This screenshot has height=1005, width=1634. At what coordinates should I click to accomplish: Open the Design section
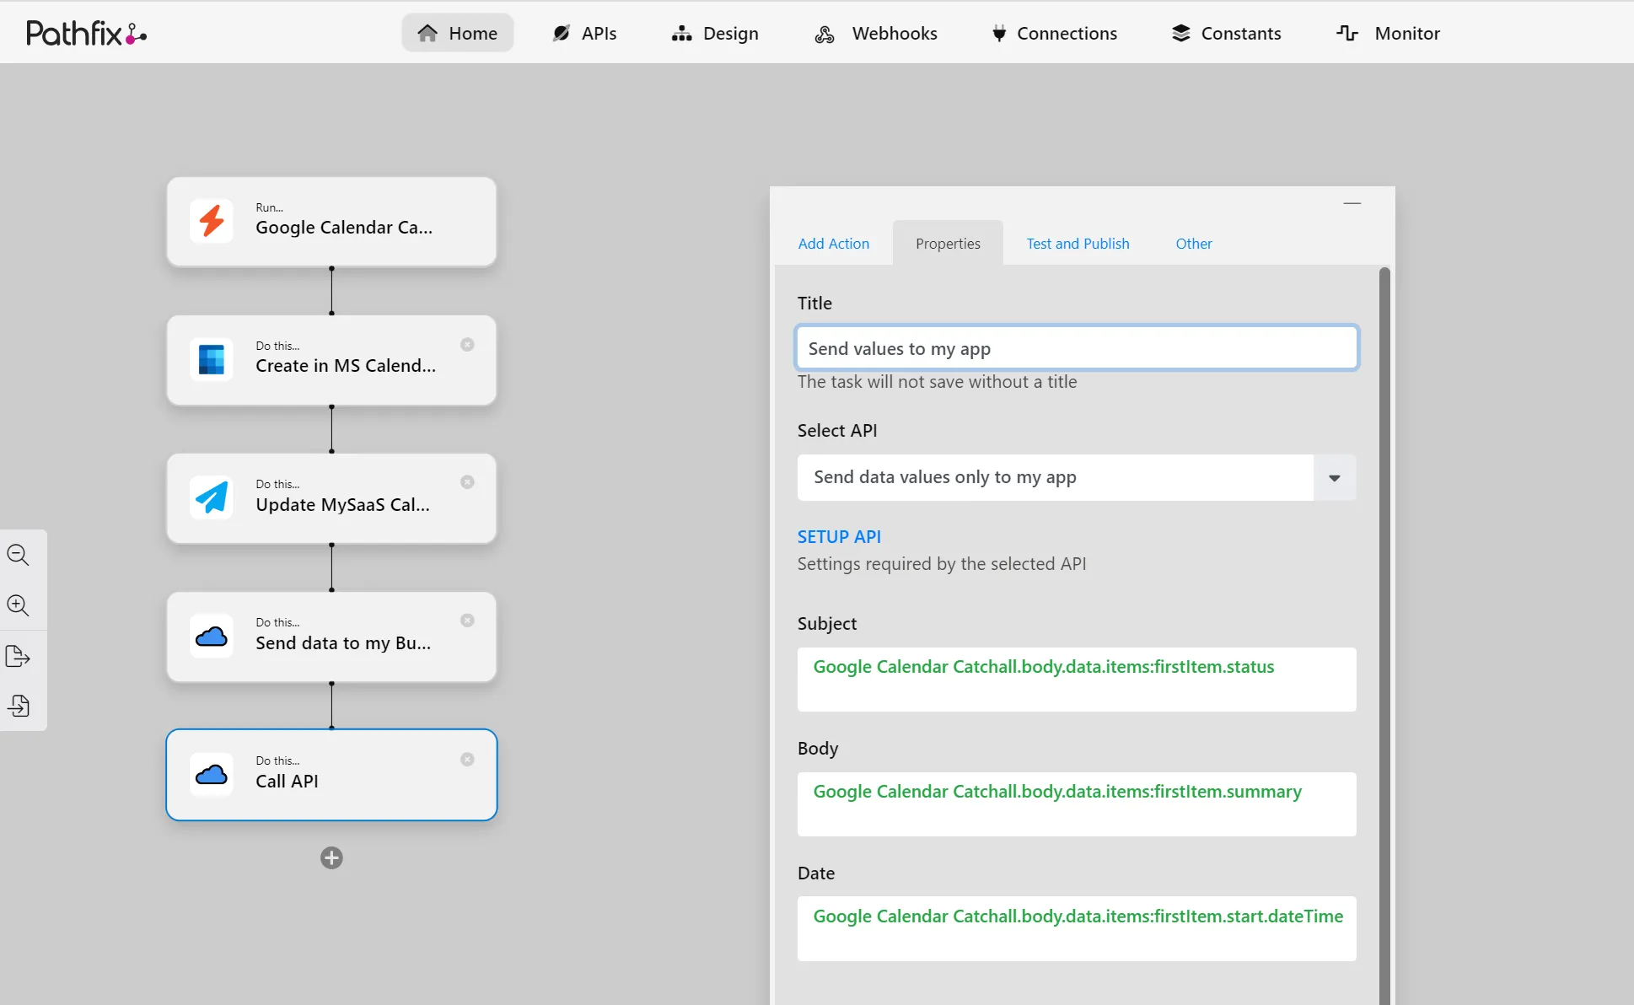pos(715,33)
